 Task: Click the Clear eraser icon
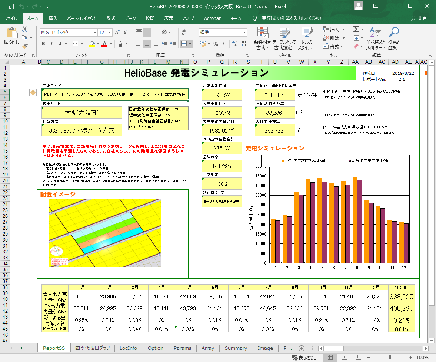356,46
